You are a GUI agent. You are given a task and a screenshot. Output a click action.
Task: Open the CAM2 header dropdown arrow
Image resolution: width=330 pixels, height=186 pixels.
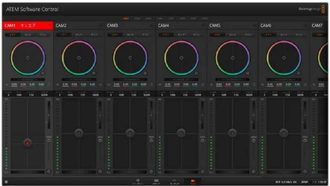[x=101, y=26]
